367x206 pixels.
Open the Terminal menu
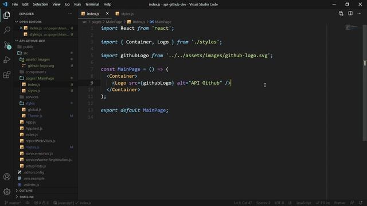[92, 4]
